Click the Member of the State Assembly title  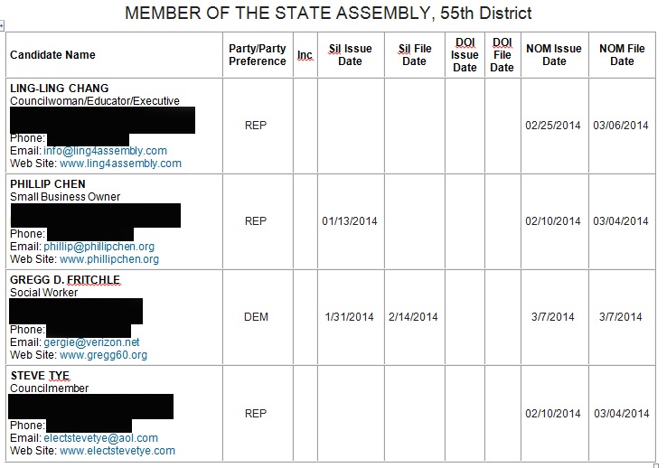[x=328, y=13]
